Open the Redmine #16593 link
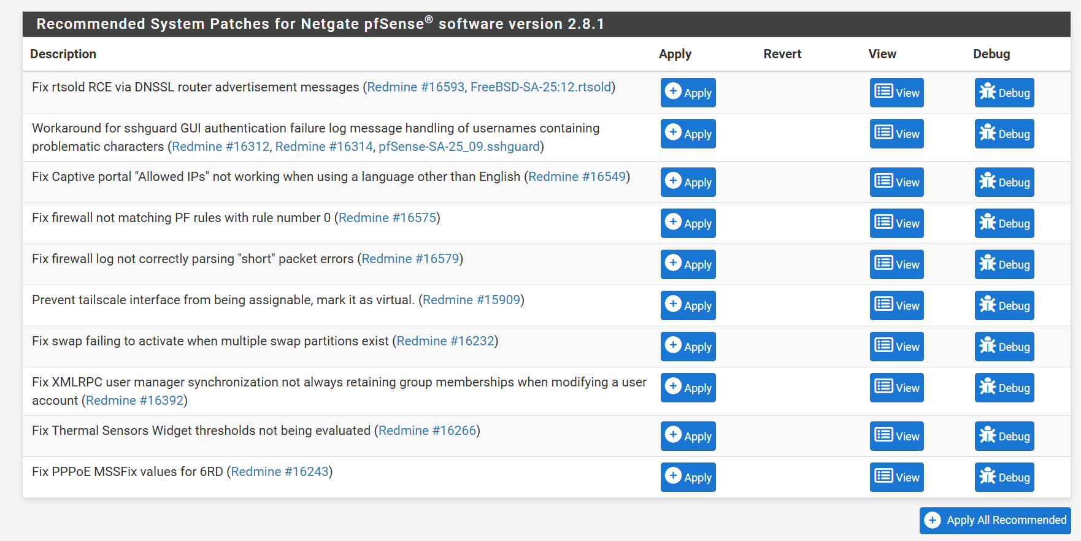 coord(415,87)
